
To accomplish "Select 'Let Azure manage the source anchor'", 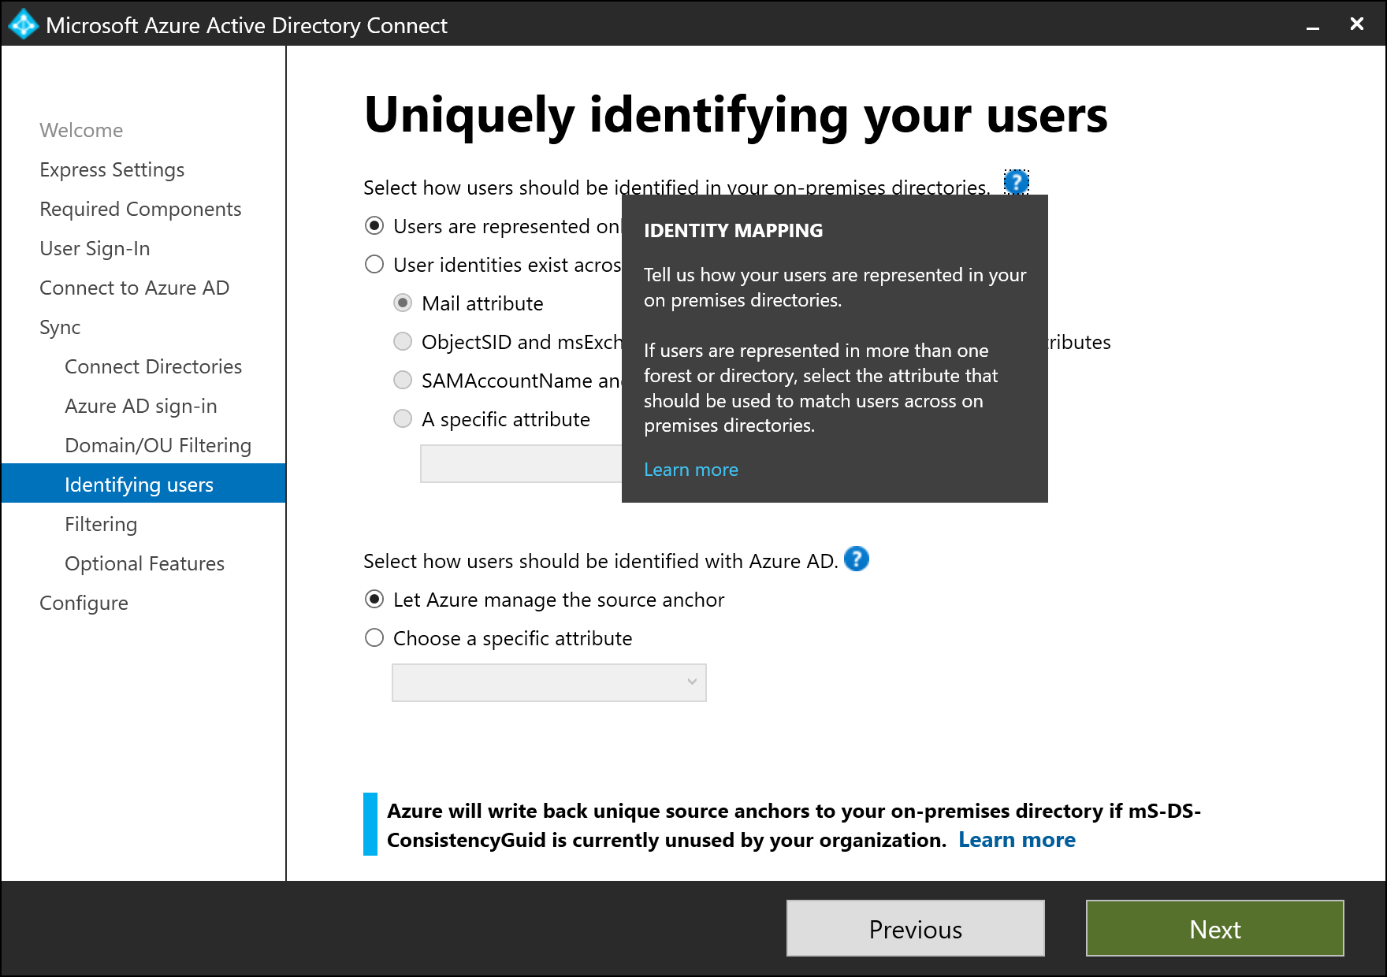I will tap(374, 600).
